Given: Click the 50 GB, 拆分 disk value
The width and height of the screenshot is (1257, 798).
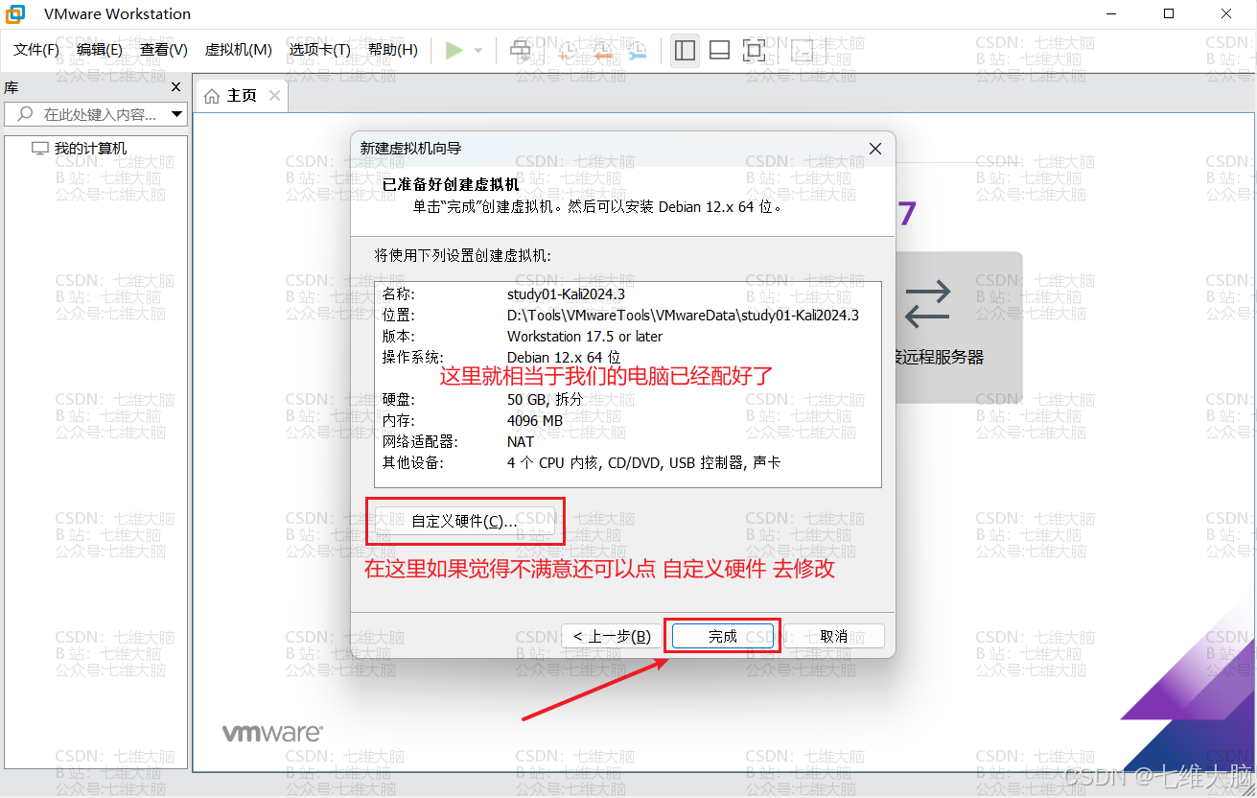Looking at the screenshot, I should (545, 399).
